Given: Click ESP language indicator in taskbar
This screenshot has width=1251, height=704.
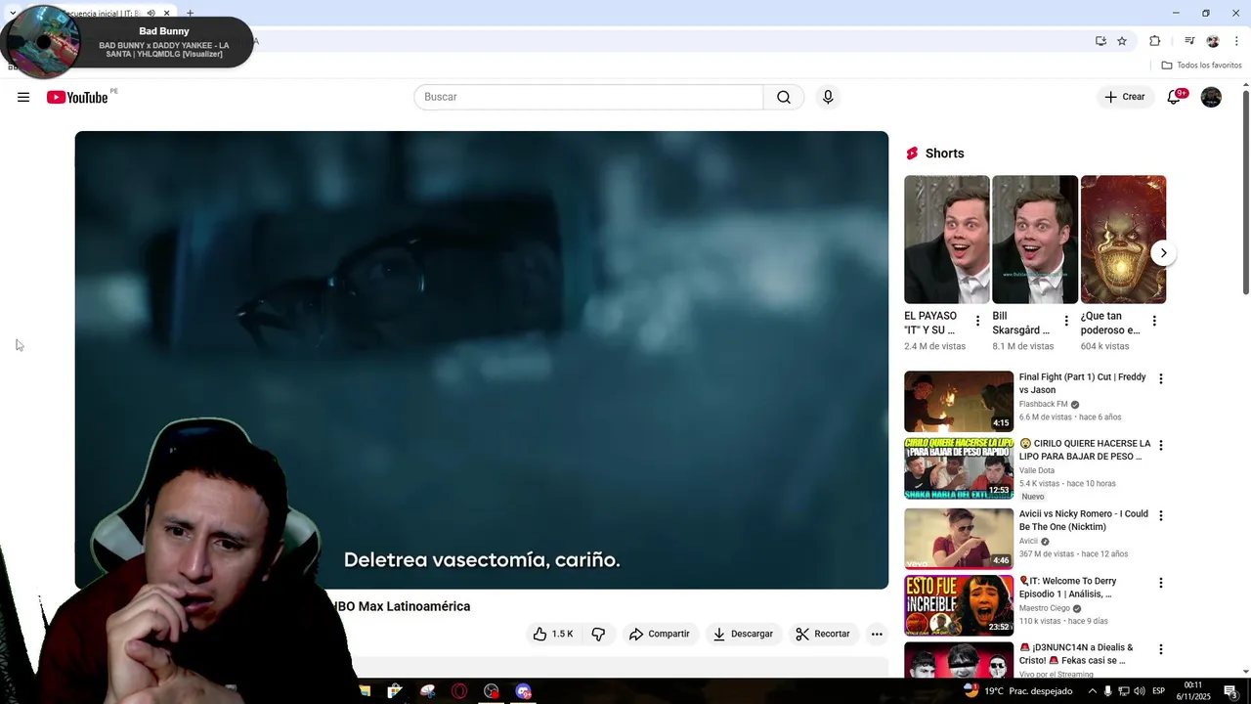Looking at the screenshot, I should click(1159, 691).
